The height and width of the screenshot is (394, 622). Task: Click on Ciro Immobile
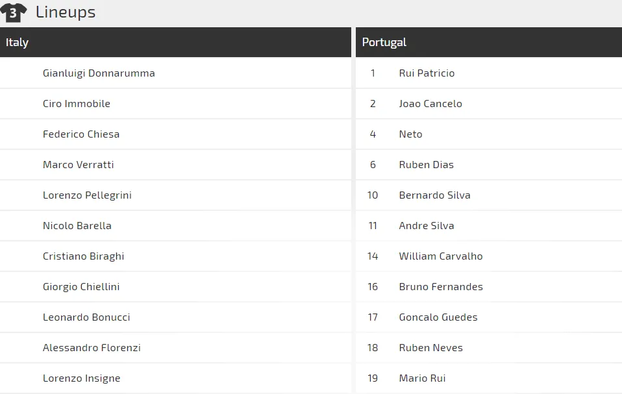tap(77, 104)
